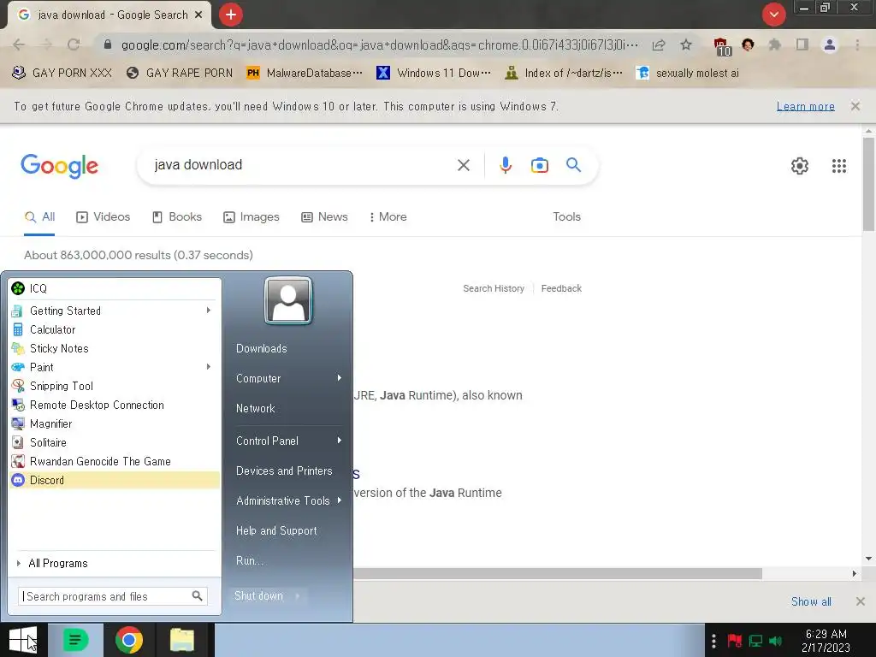Open File Explorer from the taskbar
Viewport: 876px width, 657px height.
pyautogui.click(x=182, y=640)
